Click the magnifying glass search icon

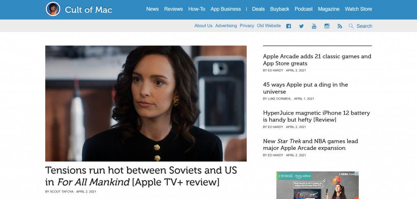[351, 26]
